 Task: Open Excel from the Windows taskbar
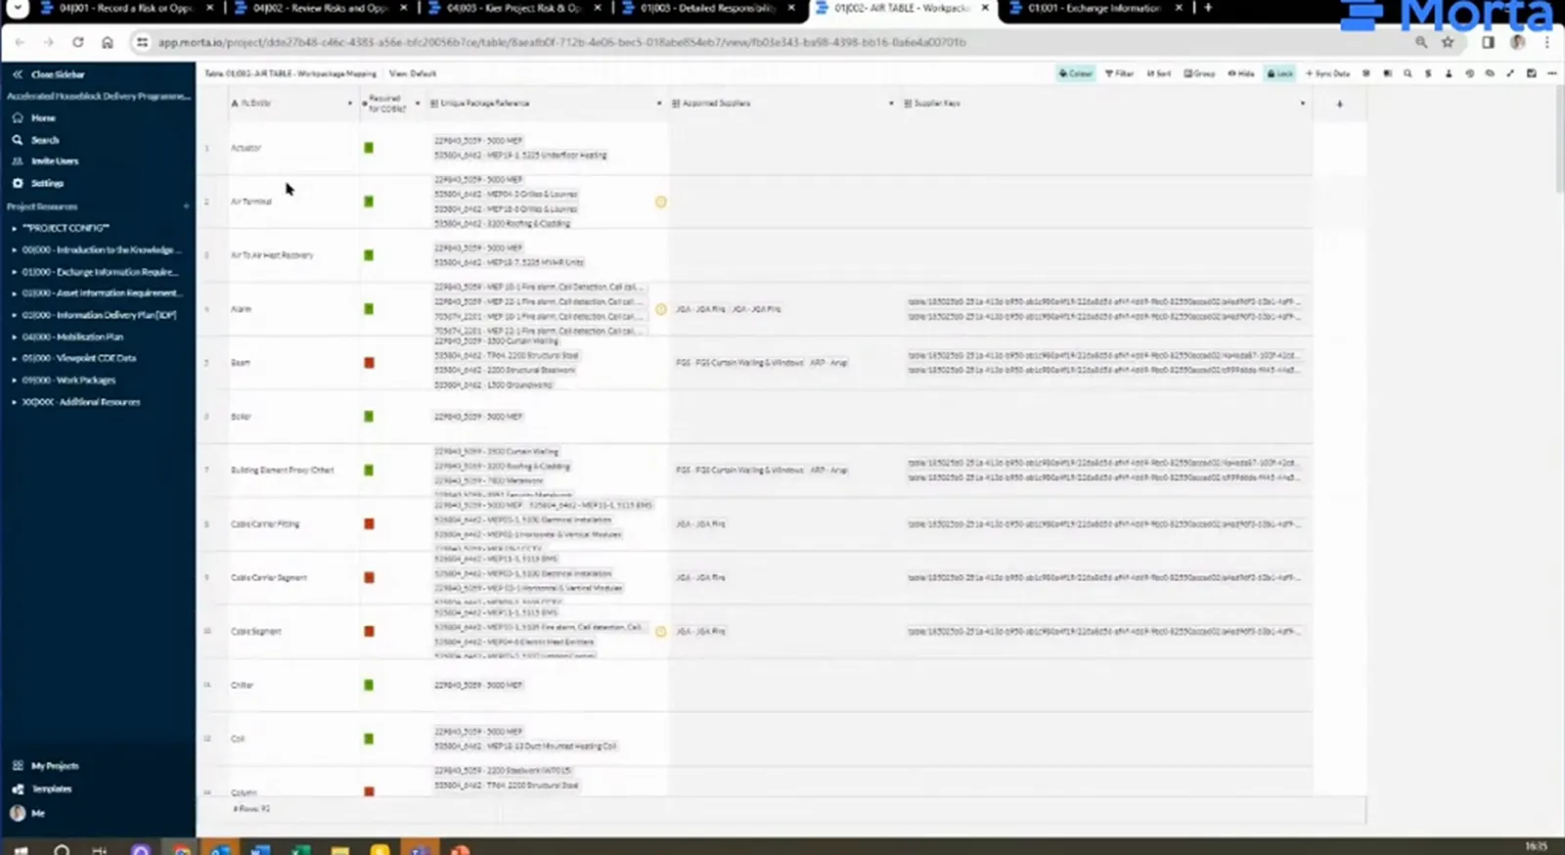pyautogui.click(x=299, y=848)
